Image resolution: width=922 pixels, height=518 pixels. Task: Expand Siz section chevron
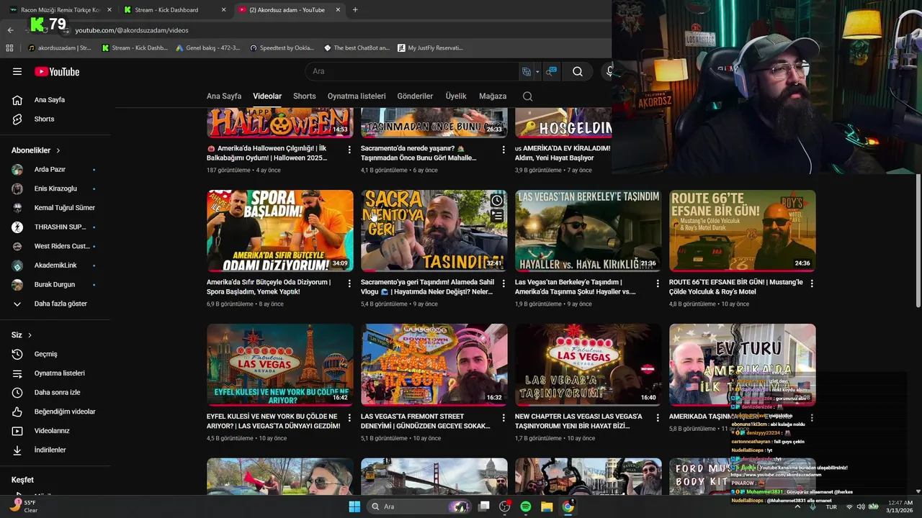click(x=30, y=335)
